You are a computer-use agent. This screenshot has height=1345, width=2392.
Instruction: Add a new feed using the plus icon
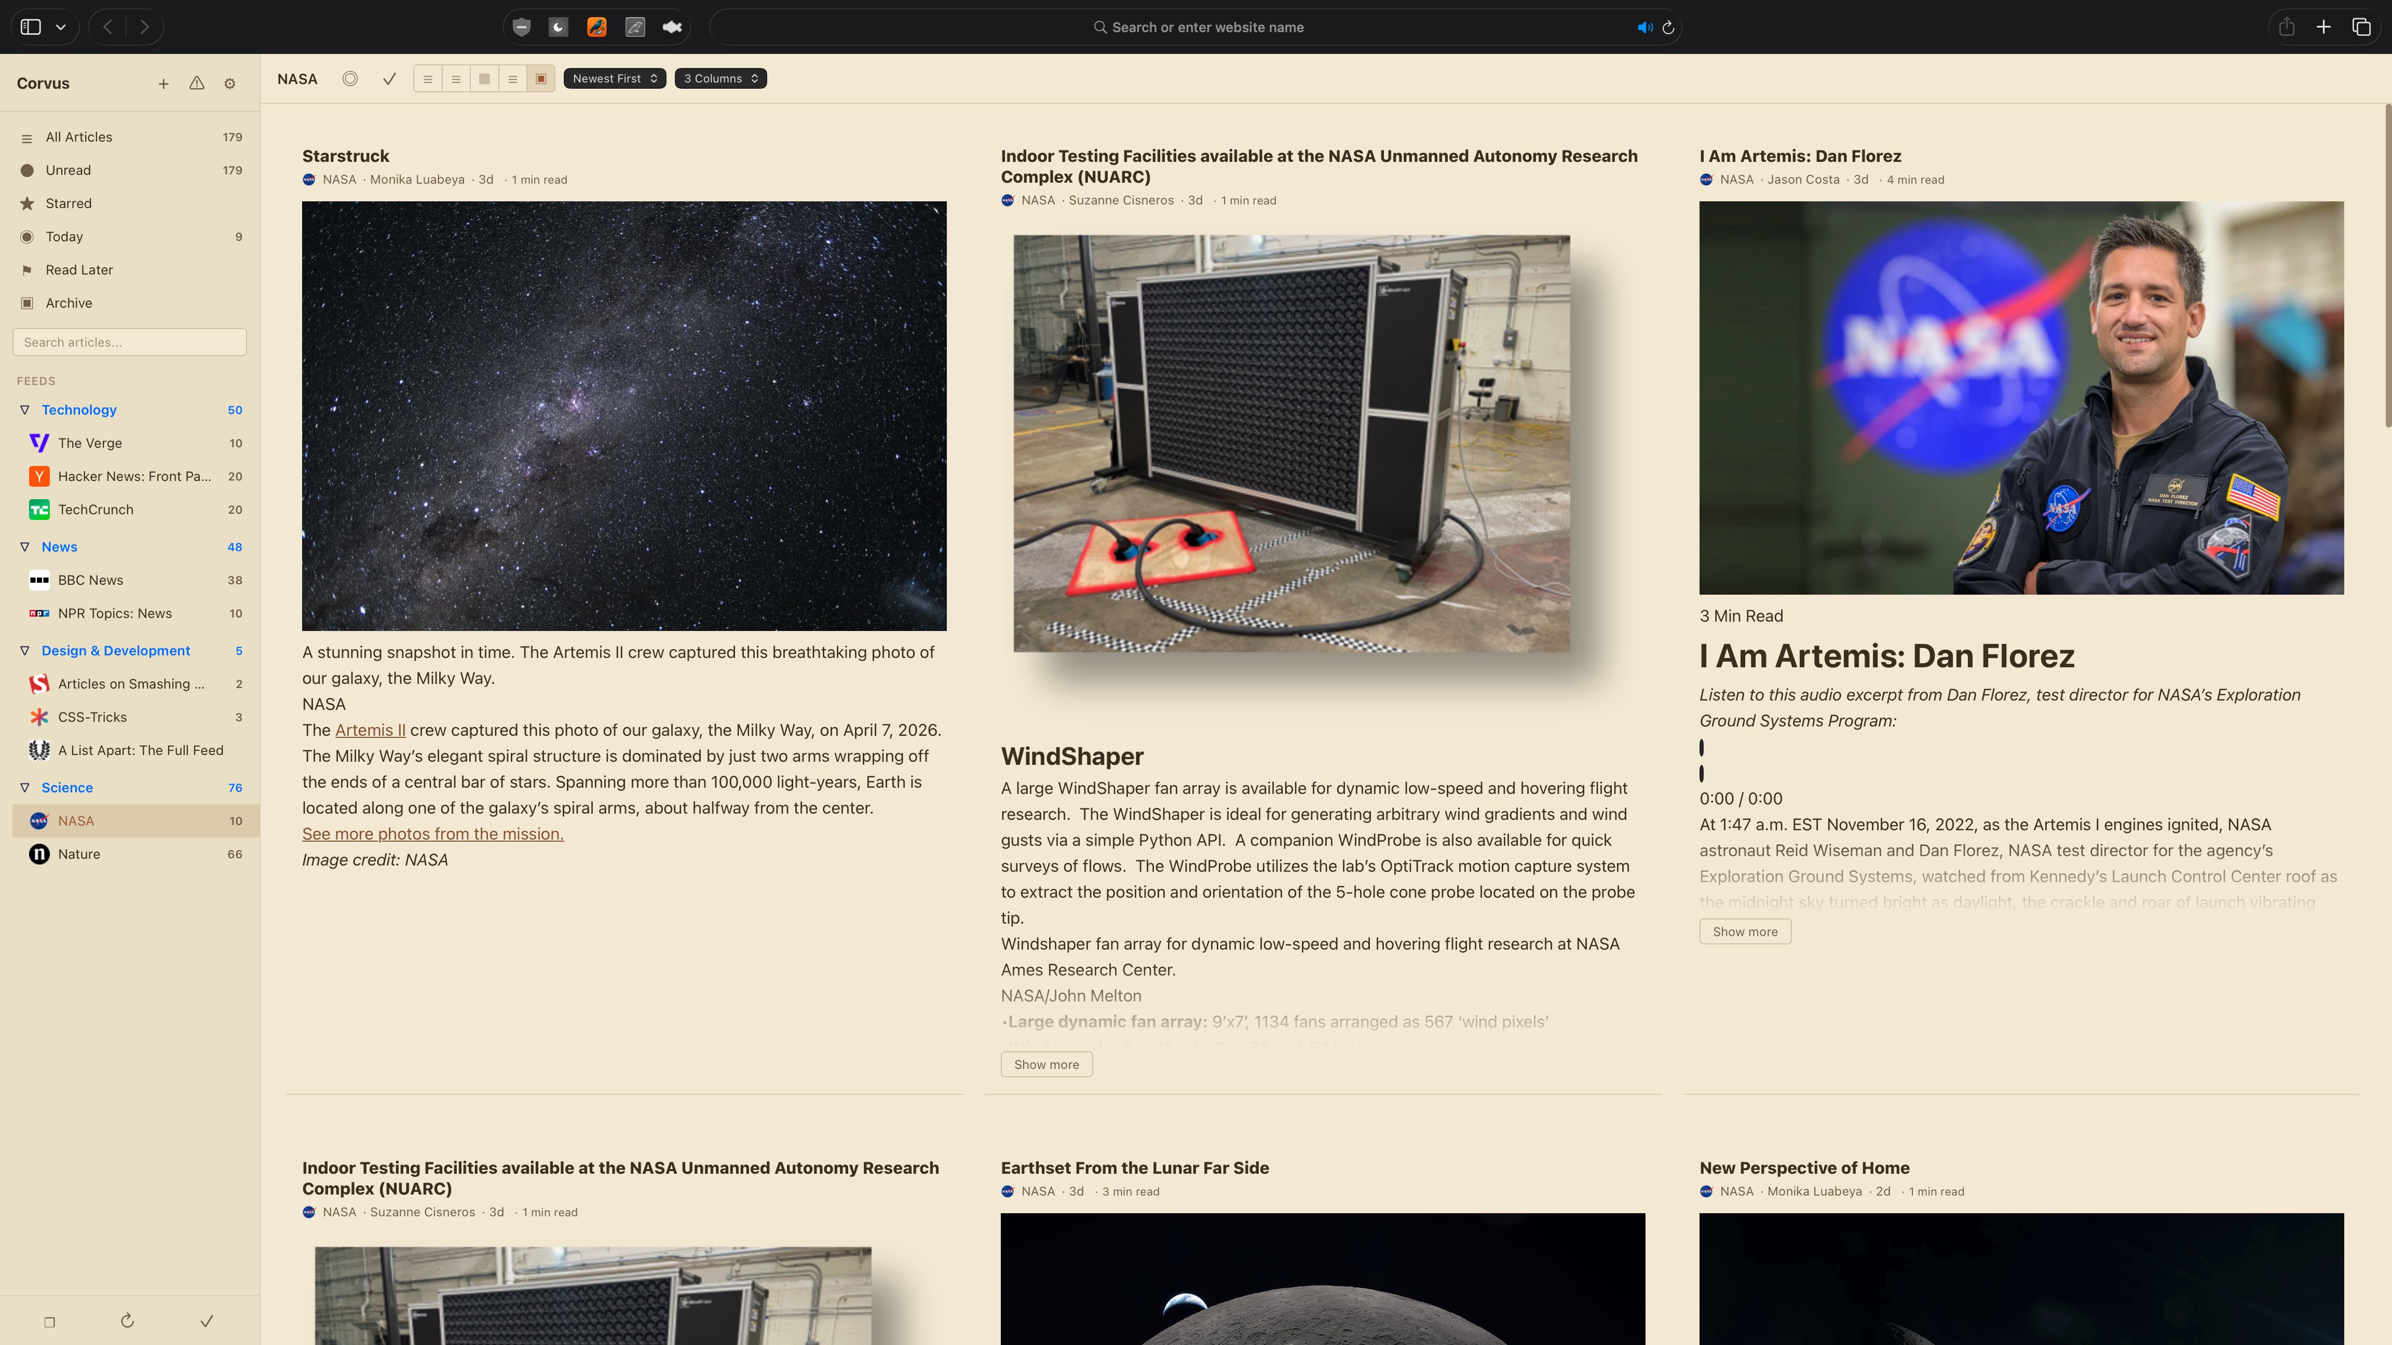pos(164,83)
